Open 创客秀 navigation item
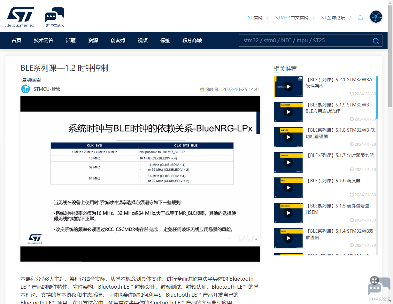This screenshot has height=304, width=393. pyautogui.click(x=118, y=41)
